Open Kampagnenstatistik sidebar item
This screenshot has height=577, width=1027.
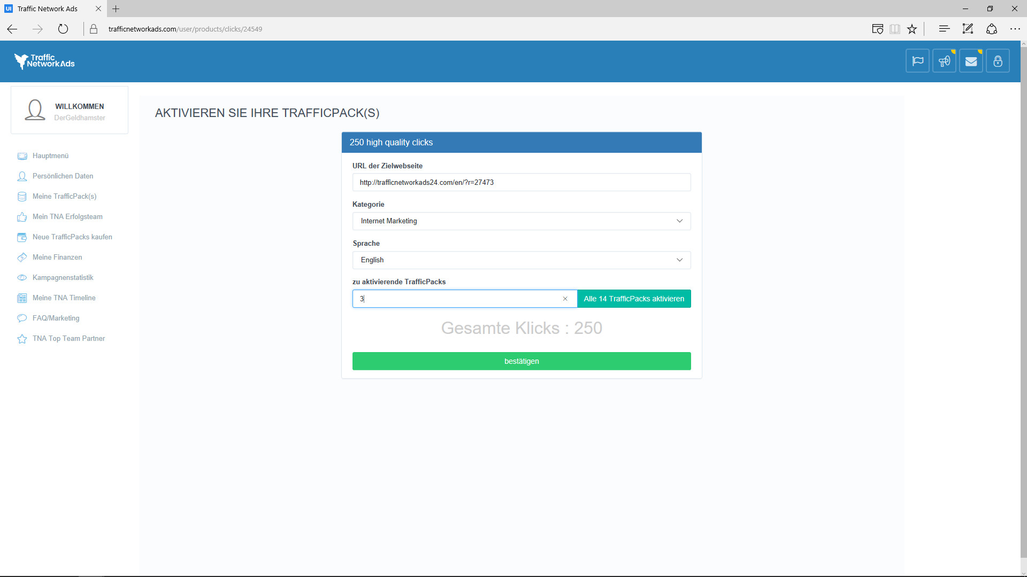[63, 278]
